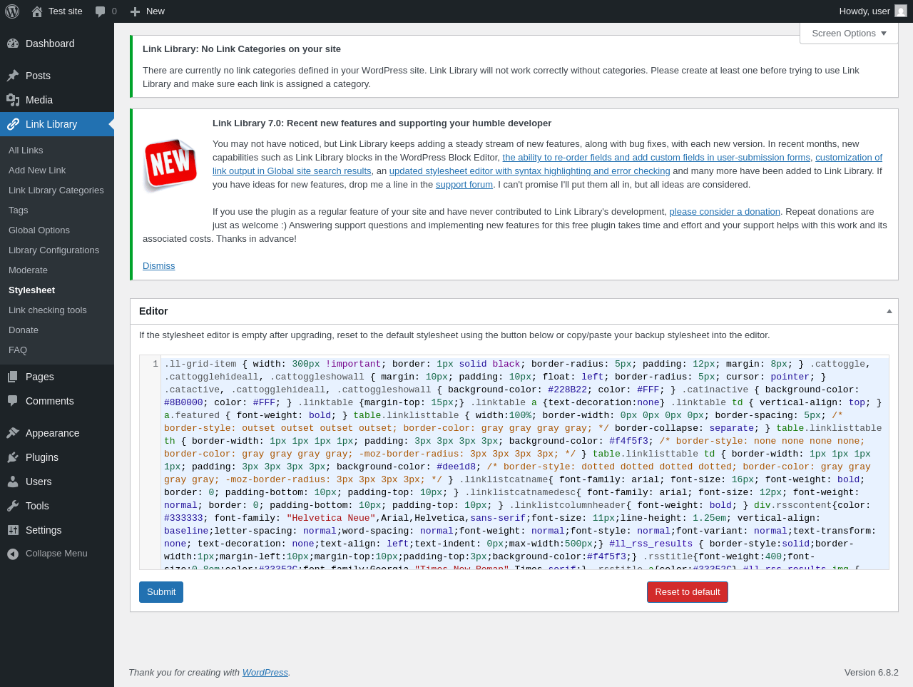Click the Comments bubble icon in sidebar
The image size is (913, 687).
point(13,401)
